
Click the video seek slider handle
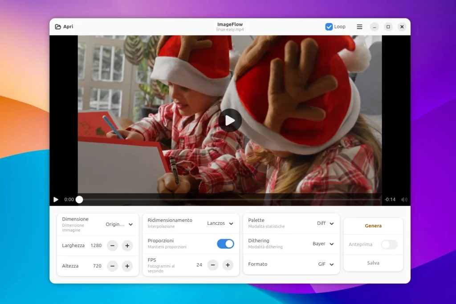[79, 200]
